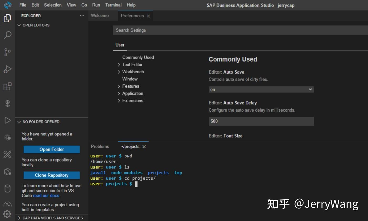Switch to the Problems panel tab
The height and width of the screenshot is (221, 368).
coord(100,146)
